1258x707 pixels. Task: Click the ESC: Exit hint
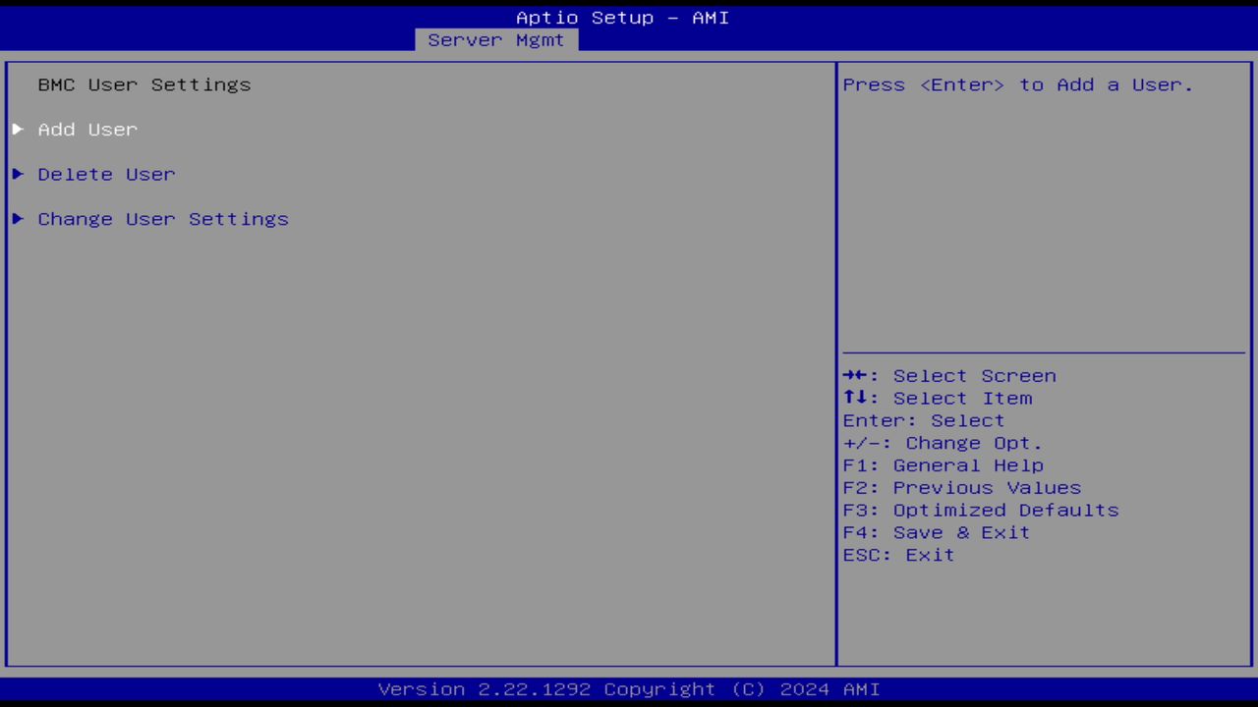click(898, 556)
